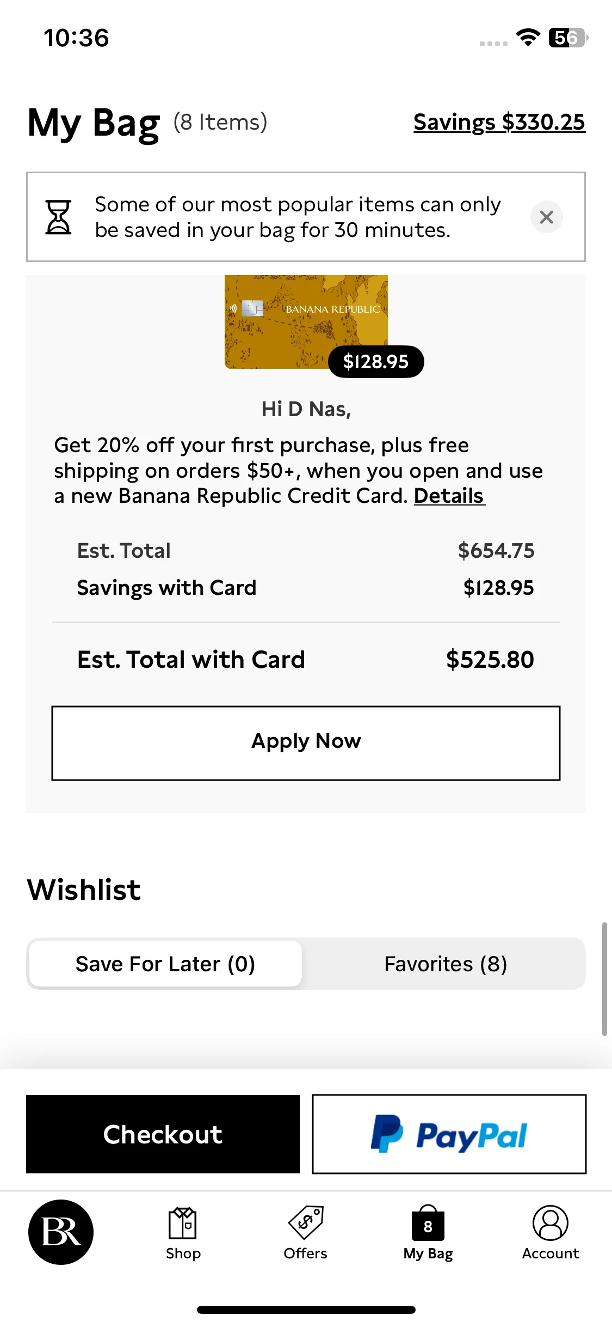This screenshot has height=1327, width=612.
Task: Open credit card offer Details link
Action: [449, 496]
